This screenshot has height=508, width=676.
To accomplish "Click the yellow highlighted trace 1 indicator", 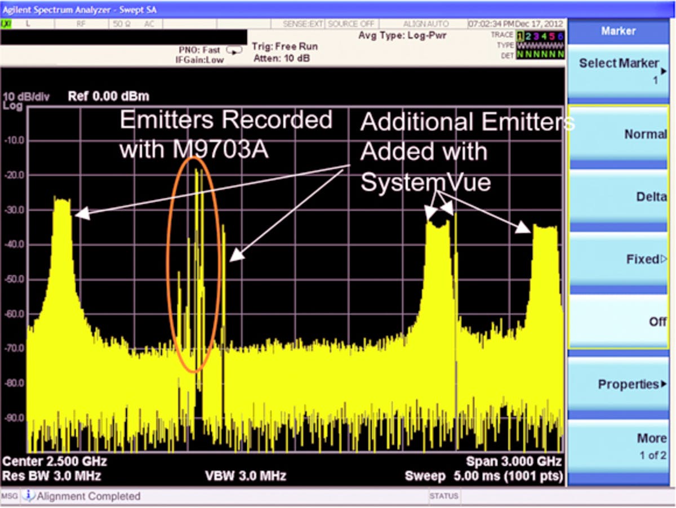I will click(519, 35).
